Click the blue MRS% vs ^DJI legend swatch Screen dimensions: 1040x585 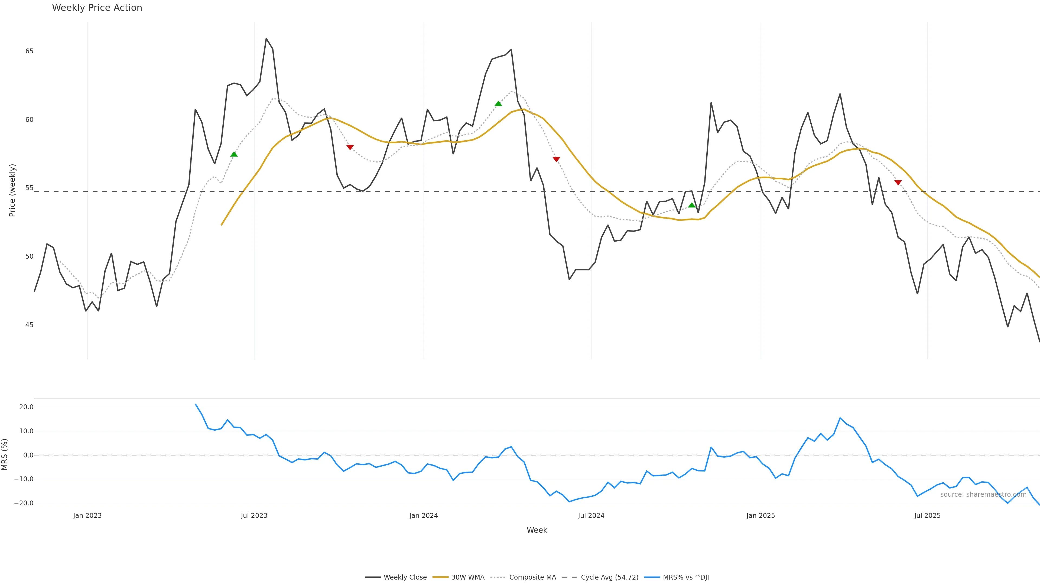point(652,577)
